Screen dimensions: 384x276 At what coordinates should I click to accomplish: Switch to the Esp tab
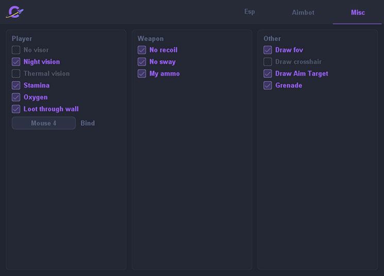tap(250, 12)
